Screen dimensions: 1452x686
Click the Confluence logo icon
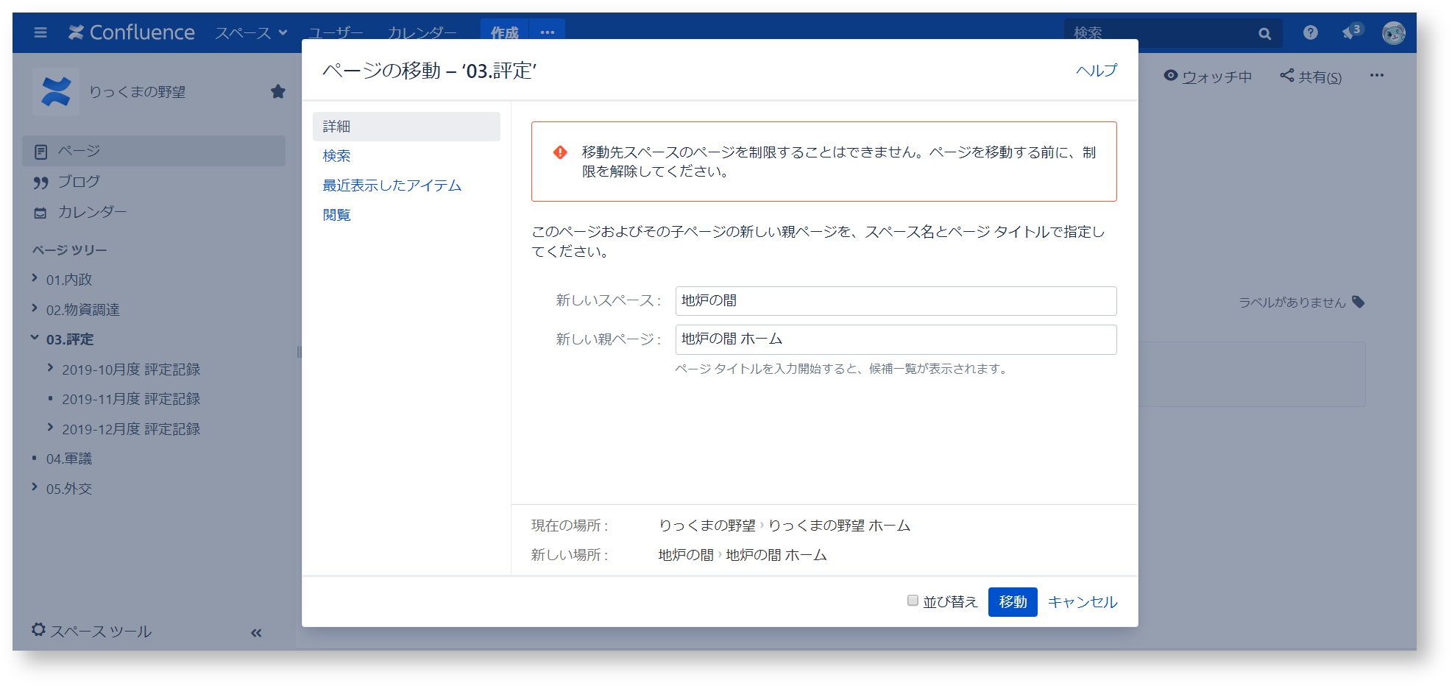click(x=76, y=32)
